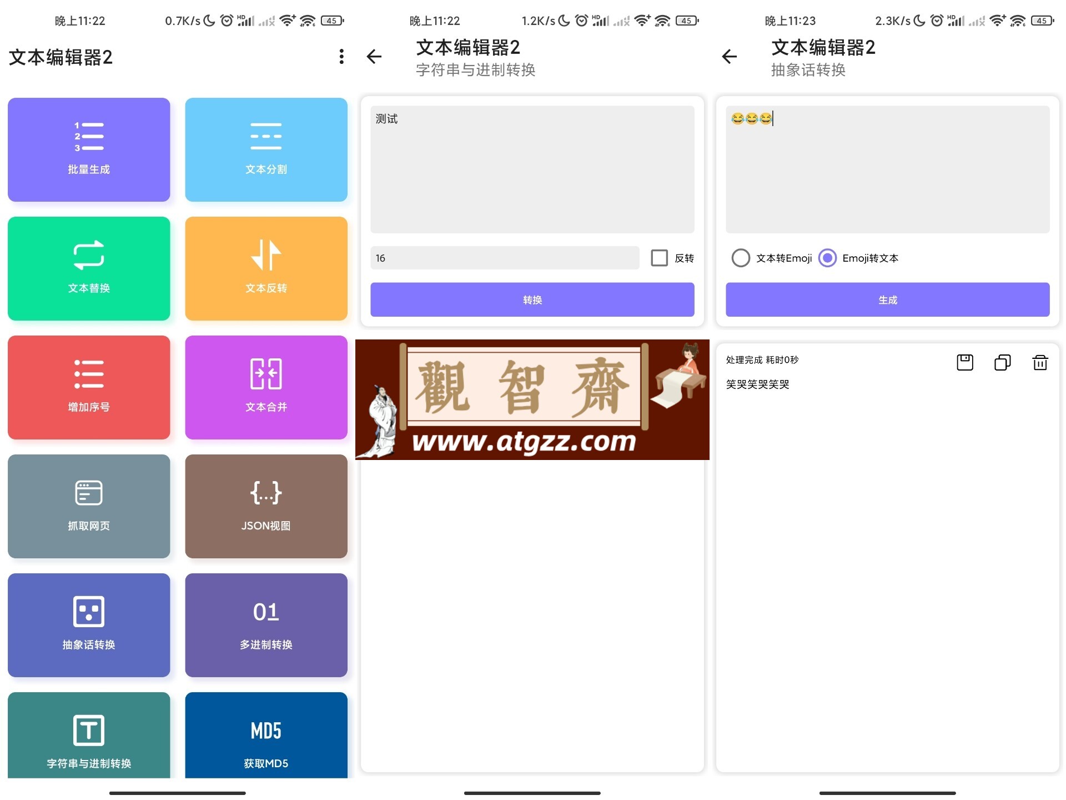Open the 文本合并 text merge tile
1066x800 pixels.
tap(266, 387)
